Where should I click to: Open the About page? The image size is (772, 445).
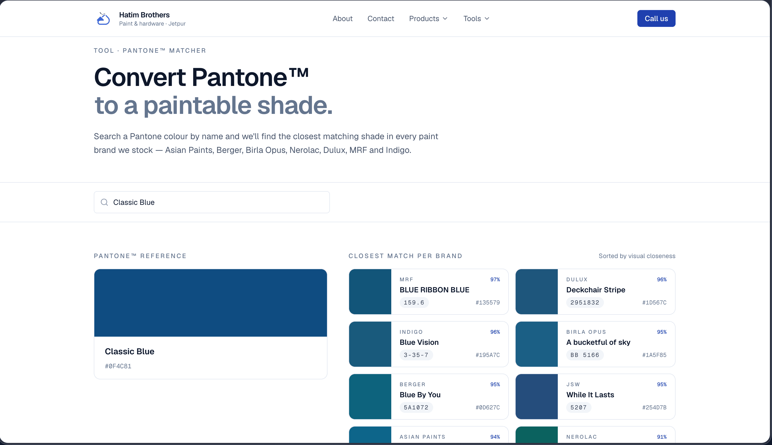342,19
